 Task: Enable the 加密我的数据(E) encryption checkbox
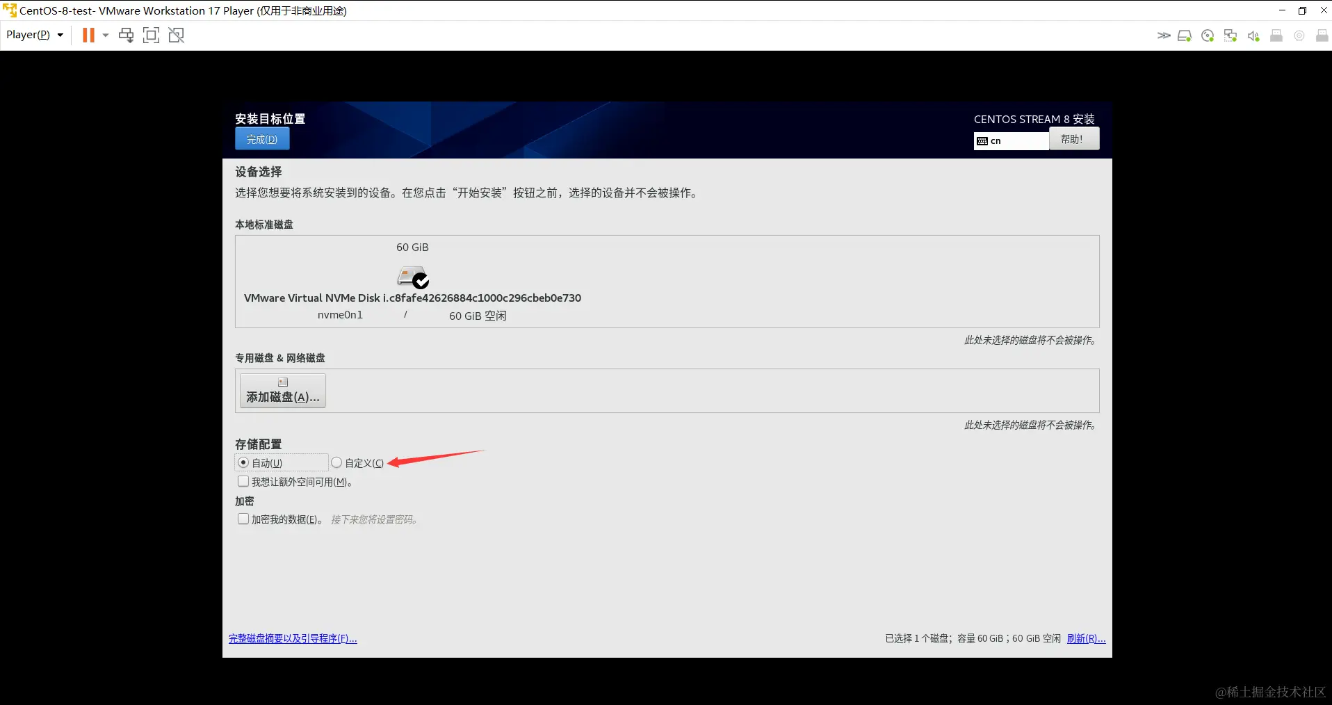point(243,519)
